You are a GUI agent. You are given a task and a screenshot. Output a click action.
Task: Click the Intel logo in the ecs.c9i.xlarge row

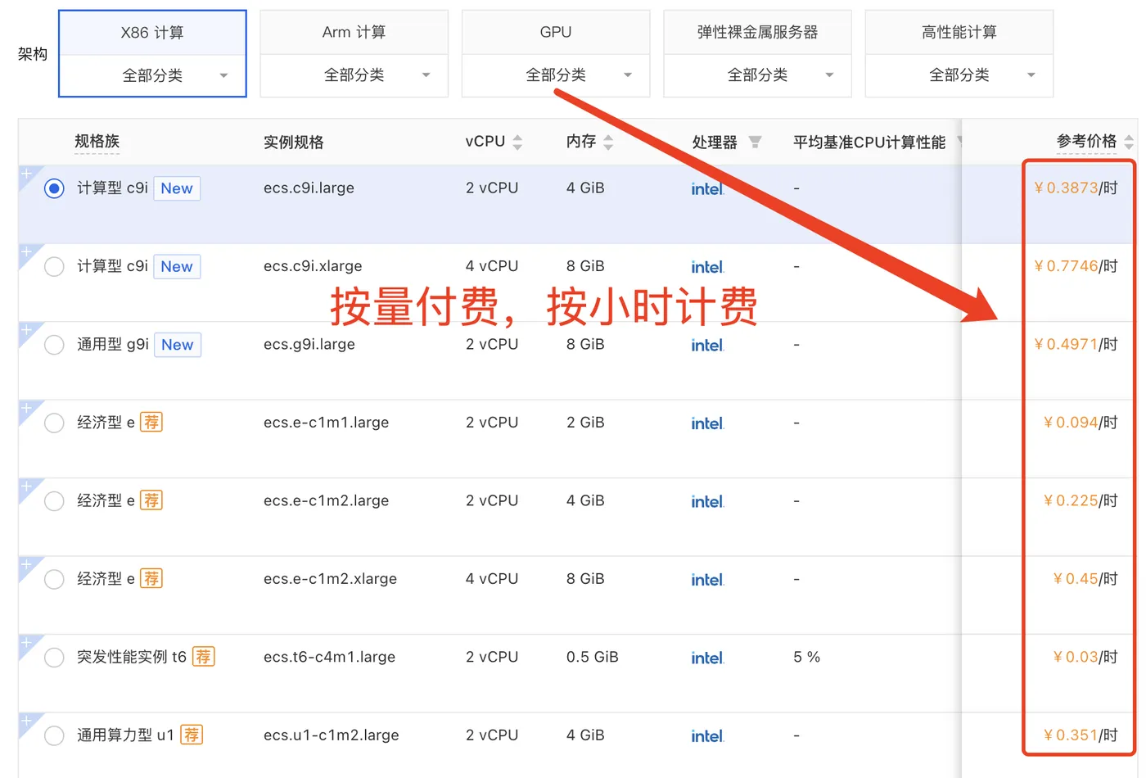pos(707,267)
